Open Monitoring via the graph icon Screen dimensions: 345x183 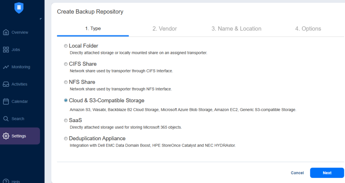6,67
